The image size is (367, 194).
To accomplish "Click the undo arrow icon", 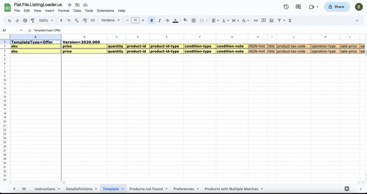I will pyautogui.click(x=9, y=20).
